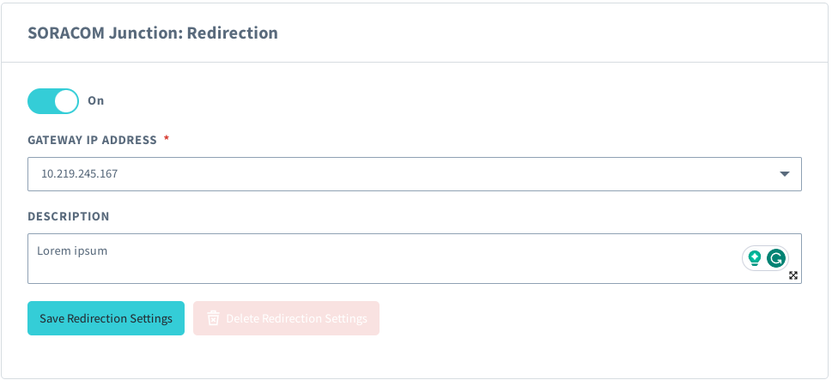Click the DESCRIPTION field label

[x=69, y=216]
